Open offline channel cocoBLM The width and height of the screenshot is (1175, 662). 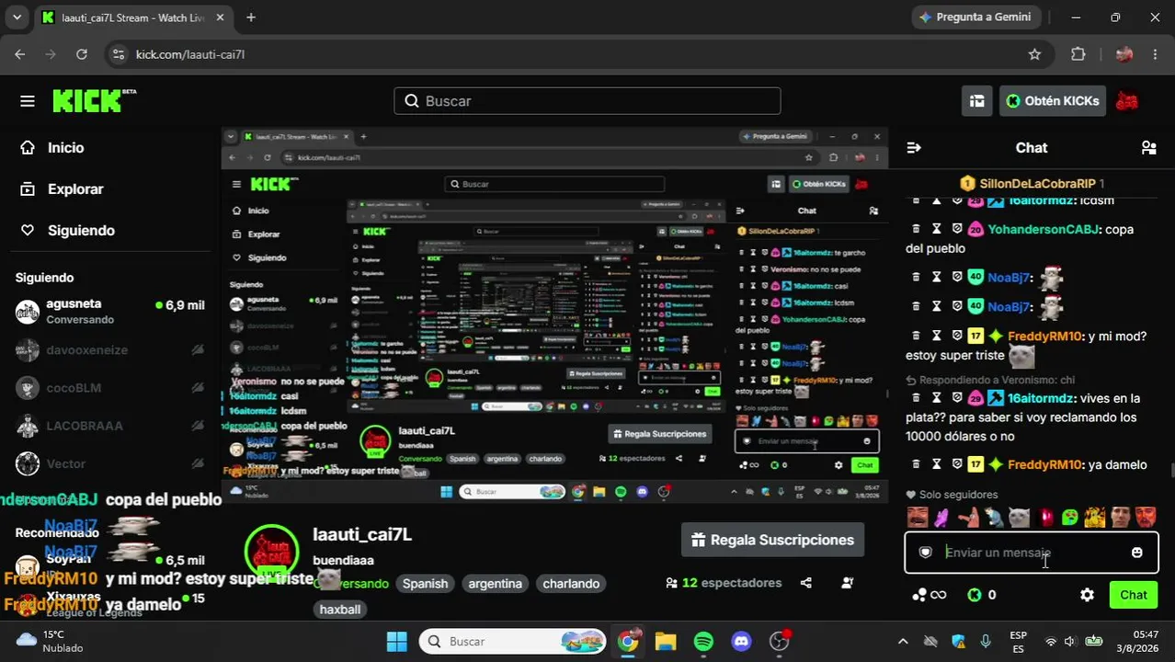[x=110, y=388]
